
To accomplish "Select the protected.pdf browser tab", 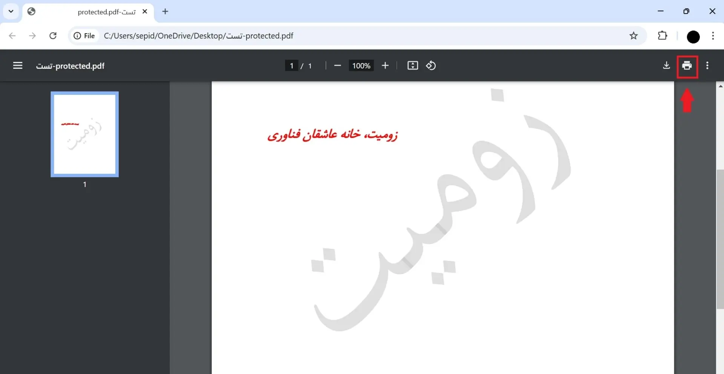I will [x=88, y=12].
